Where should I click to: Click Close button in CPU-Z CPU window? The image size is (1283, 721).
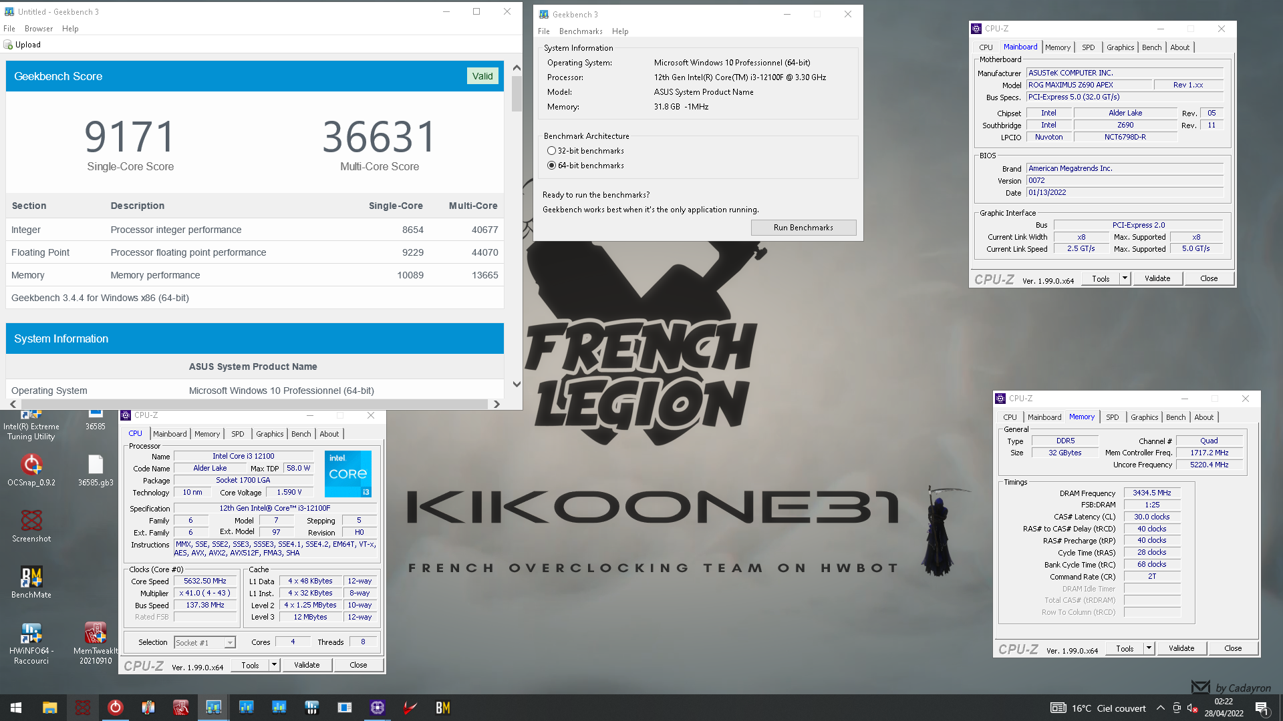click(x=358, y=665)
